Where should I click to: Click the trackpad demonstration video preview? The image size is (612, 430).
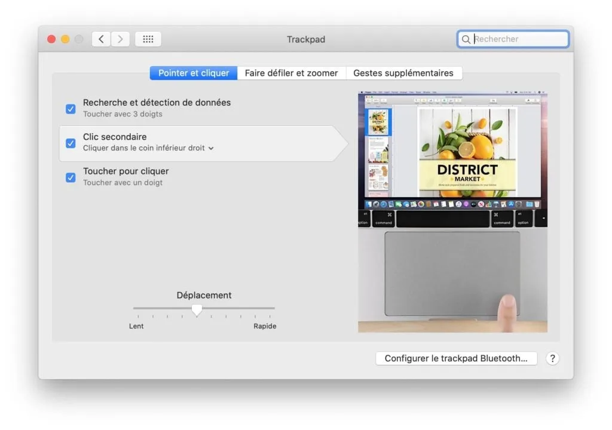coord(452,210)
